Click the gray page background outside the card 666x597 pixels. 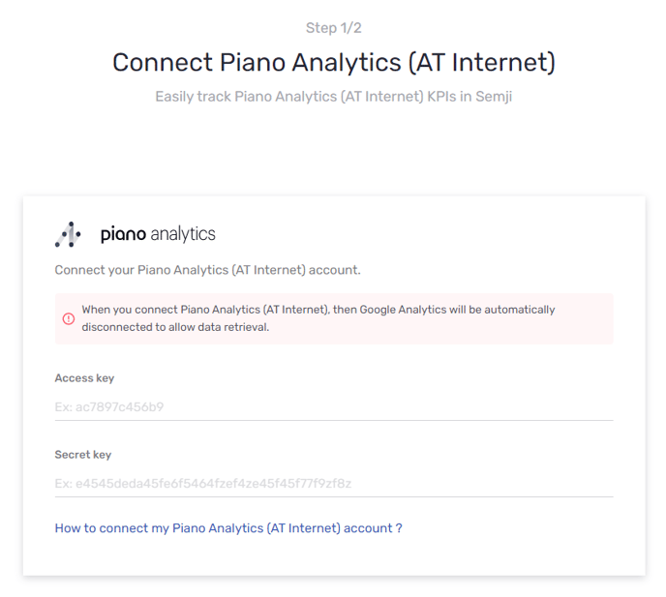coord(333,155)
